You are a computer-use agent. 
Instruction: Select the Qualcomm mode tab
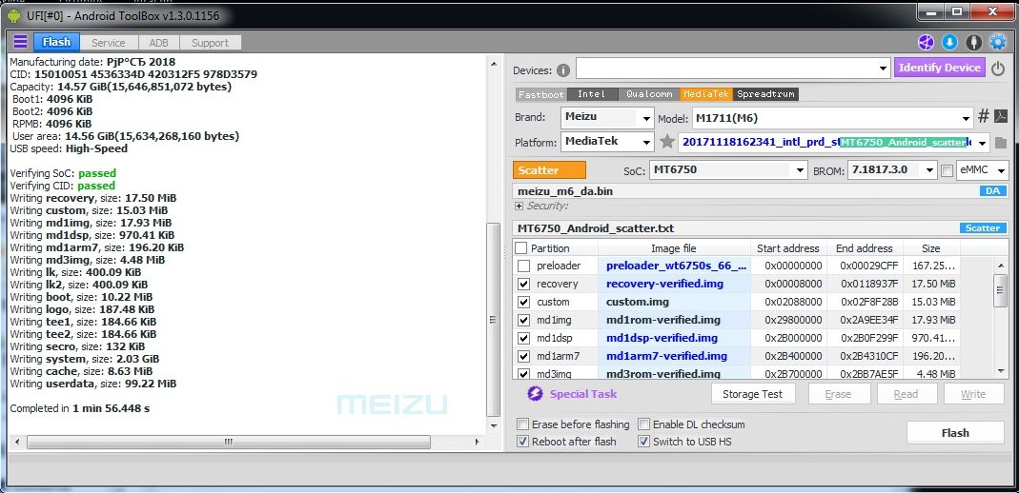point(649,94)
